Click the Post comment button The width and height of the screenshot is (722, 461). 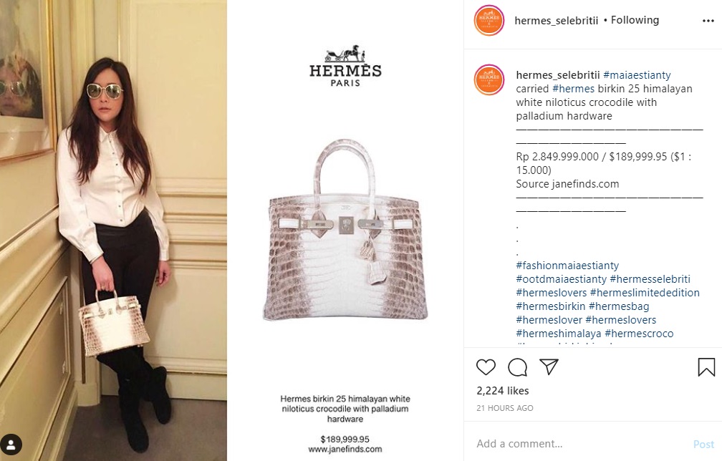point(703,444)
